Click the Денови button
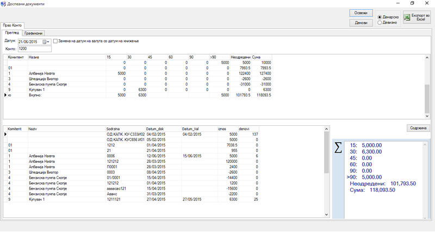The image size is (435, 232). 361,23
